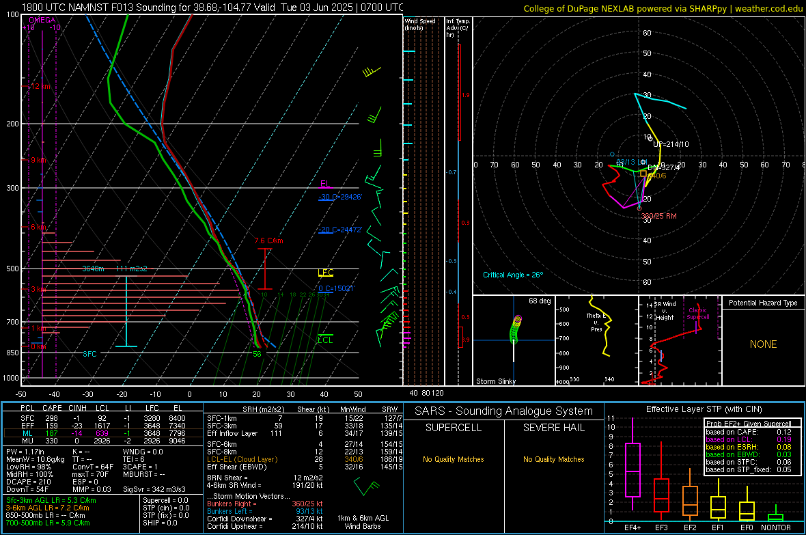Click the Wind Speed (knots) panel header
Viewport: 806px width, 535px height.
tap(419, 24)
